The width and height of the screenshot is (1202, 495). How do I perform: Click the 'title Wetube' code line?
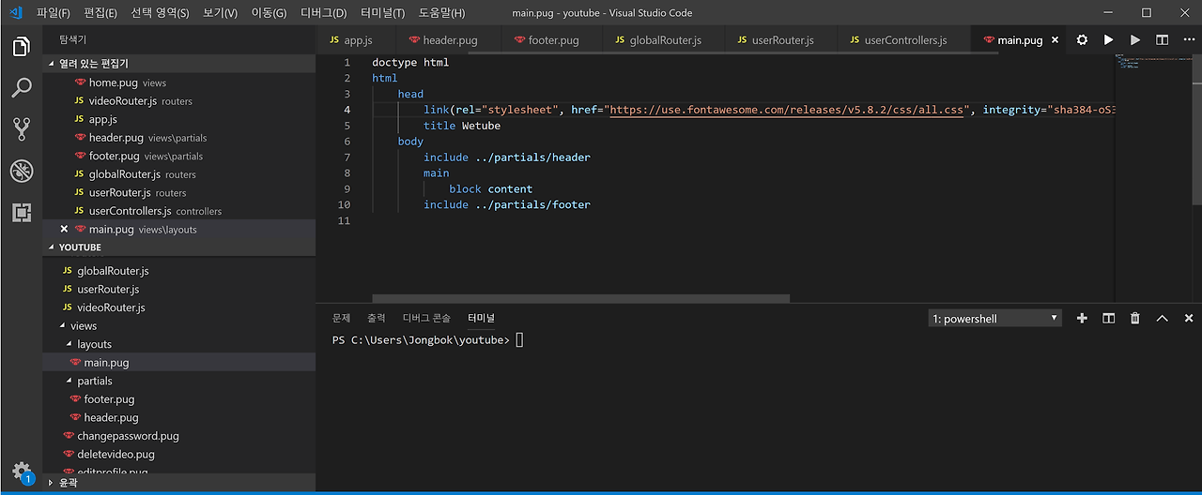pos(462,126)
